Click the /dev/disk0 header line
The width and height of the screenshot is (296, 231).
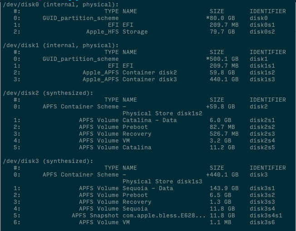(x=60, y=5)
